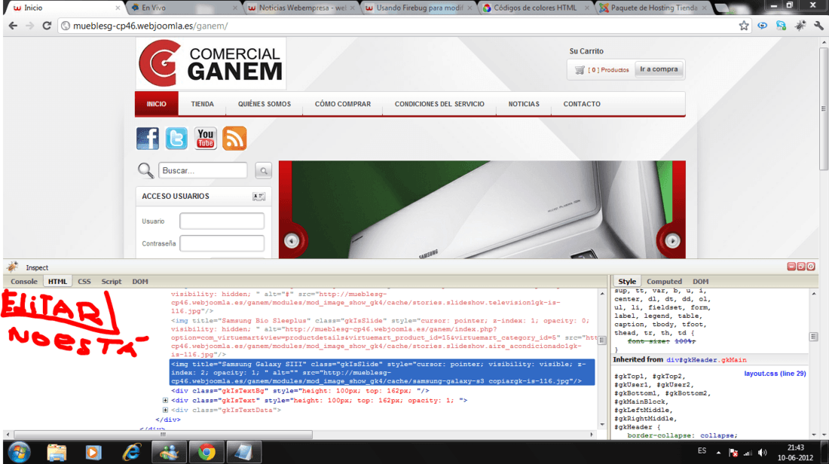Open Firebug in a new window
Viewport: 829px width, 464px height.
coord(801,267)
